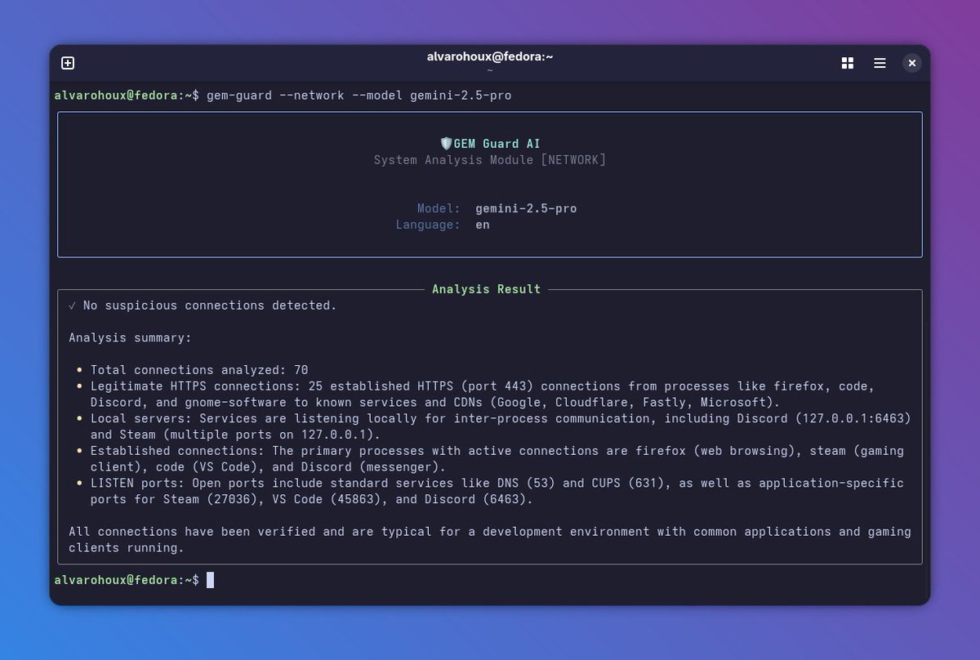980x660 pixels.
Task: Open the tab overview grid
Action: coord(847,63)
